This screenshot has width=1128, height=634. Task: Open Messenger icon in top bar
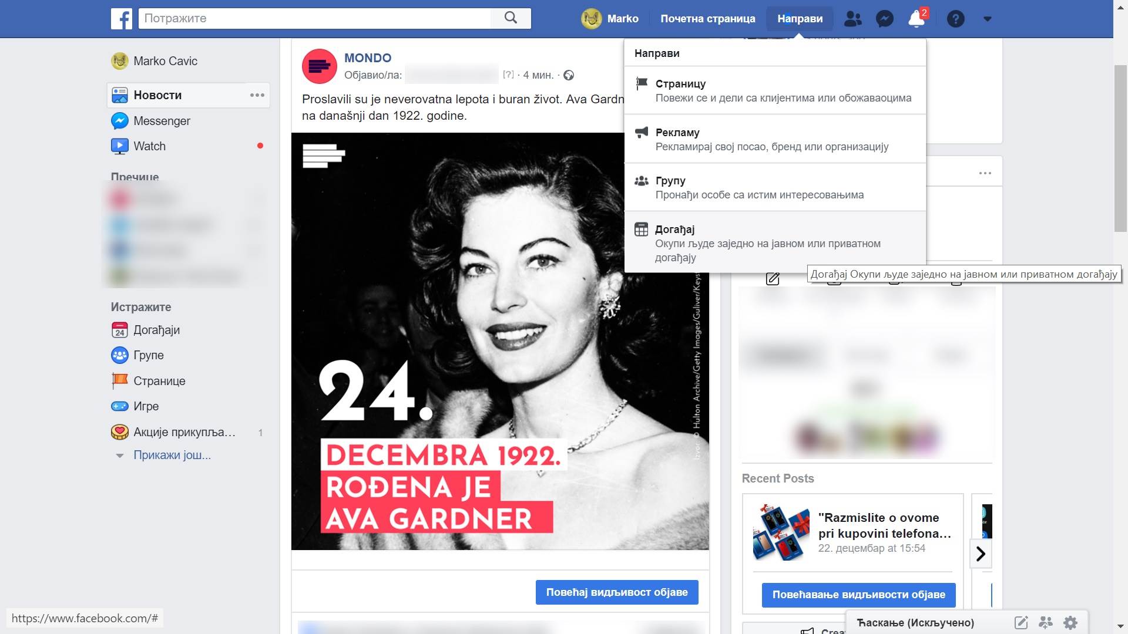click(884, 19)
